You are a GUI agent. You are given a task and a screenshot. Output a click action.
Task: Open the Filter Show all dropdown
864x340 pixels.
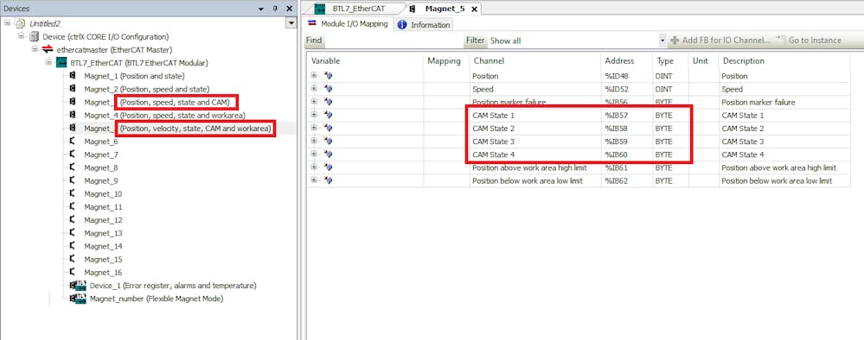pos(662,41)
